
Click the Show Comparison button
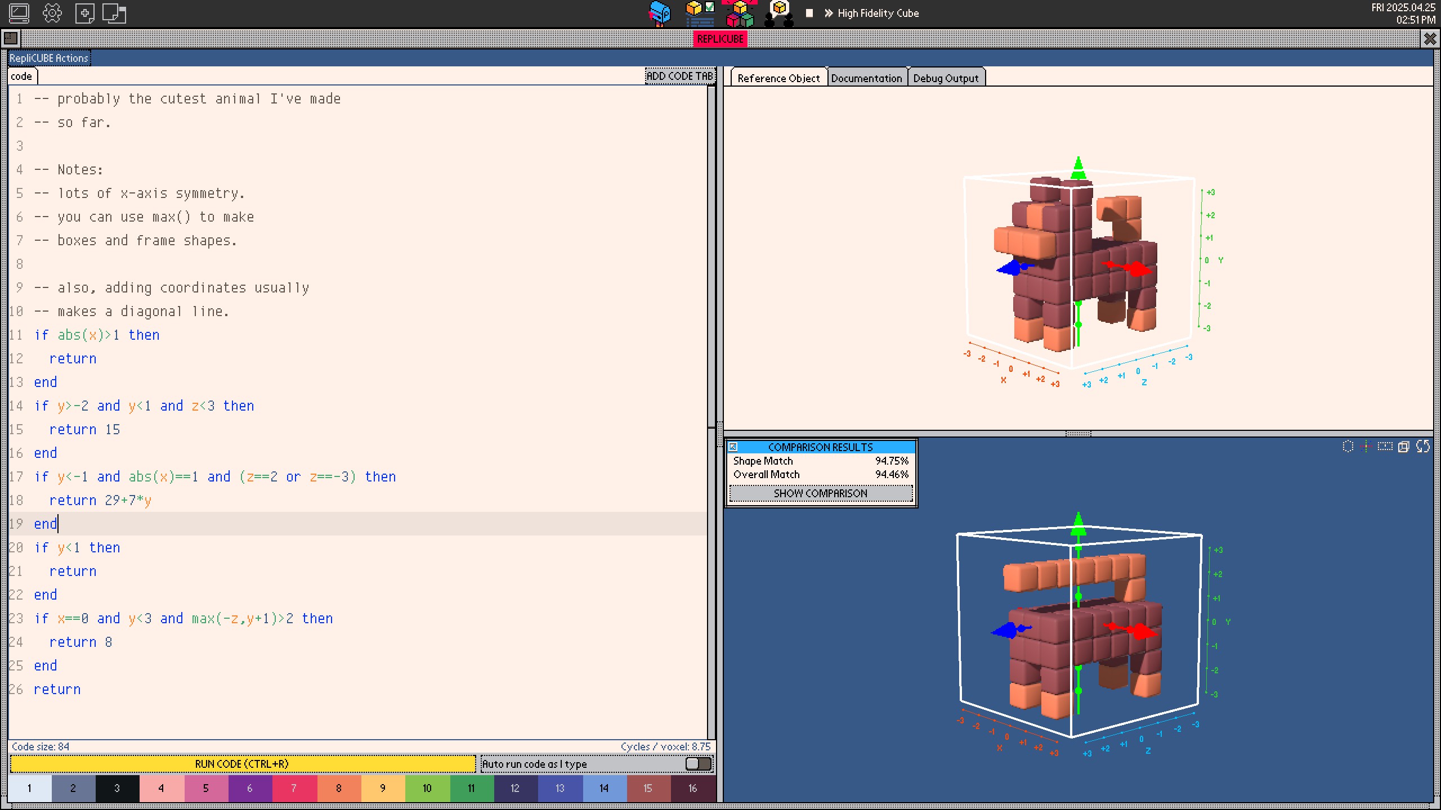(820, 493)
